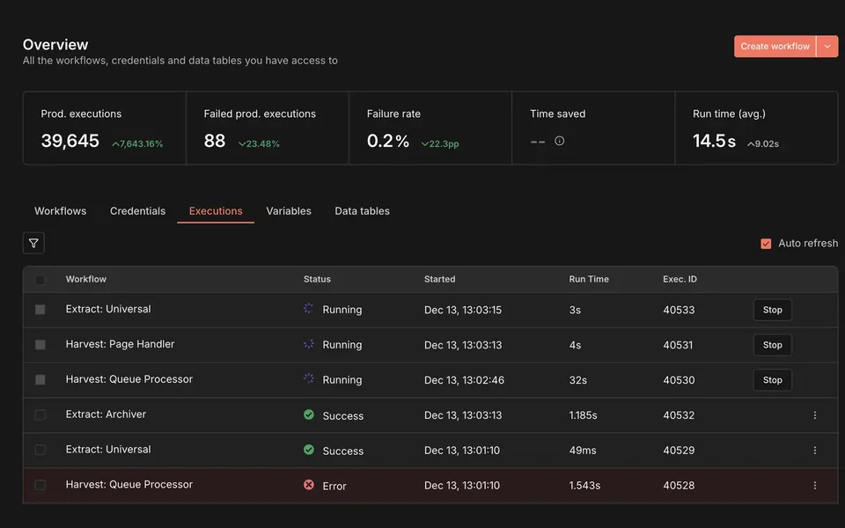The width and height of the screenshot is (845, 528).
Task: Click the run time 49ms
Action: (583, 450)
